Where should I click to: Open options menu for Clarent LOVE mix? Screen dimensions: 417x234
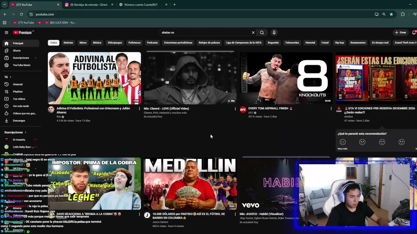click(x=235, y=109)
